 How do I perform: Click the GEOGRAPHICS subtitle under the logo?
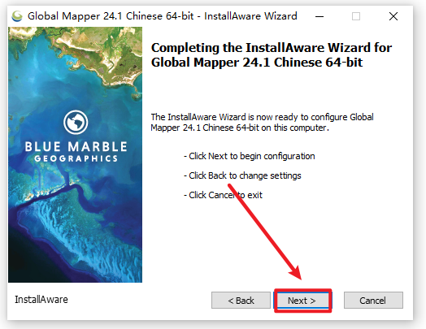point(76,158)
